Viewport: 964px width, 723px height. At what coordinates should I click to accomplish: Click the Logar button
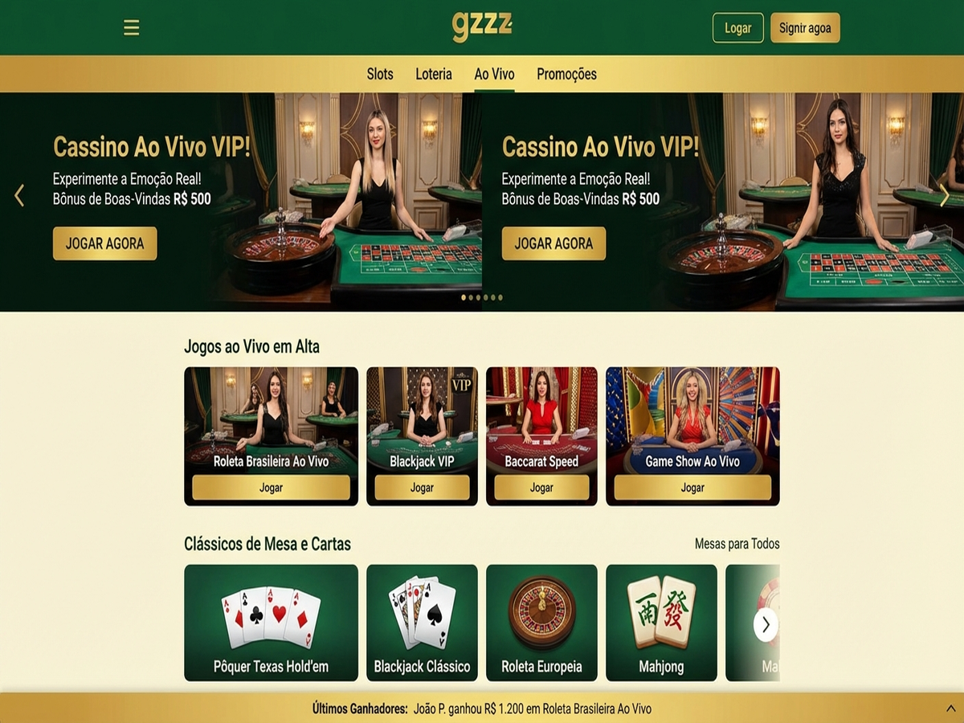click(738, 28)
